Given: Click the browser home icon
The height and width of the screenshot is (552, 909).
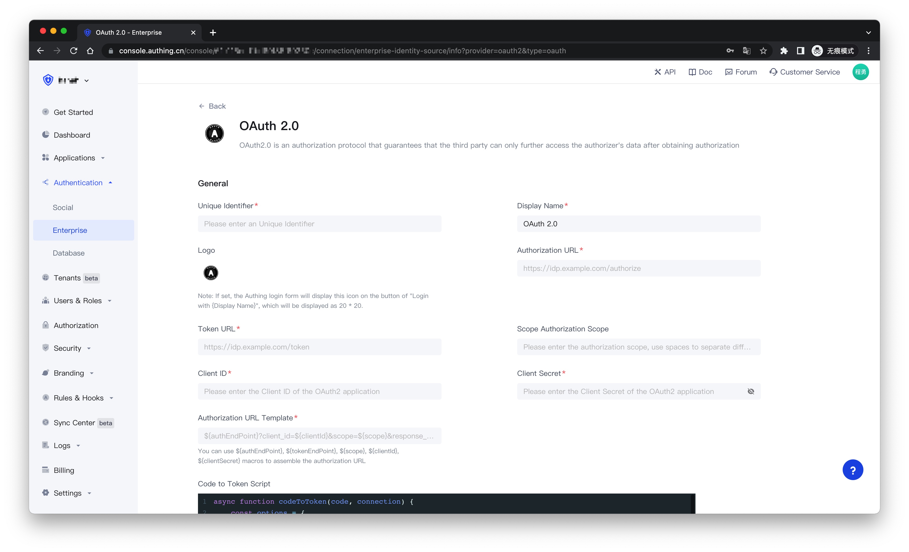Looking at the screenshot, I should coord(90,51).
